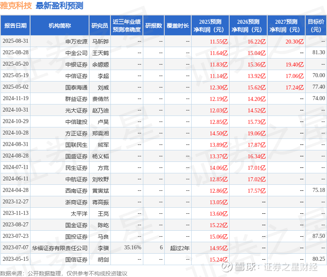Click the date 2025-05-19 cell

tap(15, 76)
